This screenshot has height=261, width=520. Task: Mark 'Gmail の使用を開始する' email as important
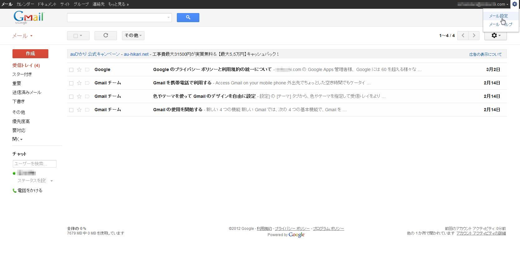pos(87,110)
